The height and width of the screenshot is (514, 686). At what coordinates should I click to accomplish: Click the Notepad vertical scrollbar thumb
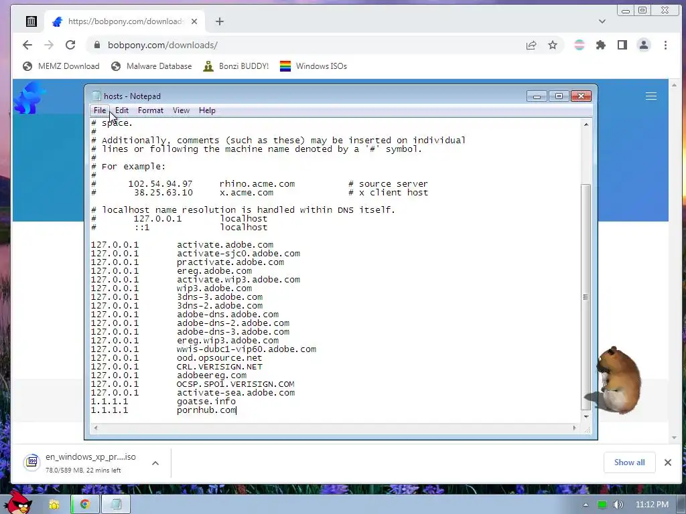click(586, 296)
